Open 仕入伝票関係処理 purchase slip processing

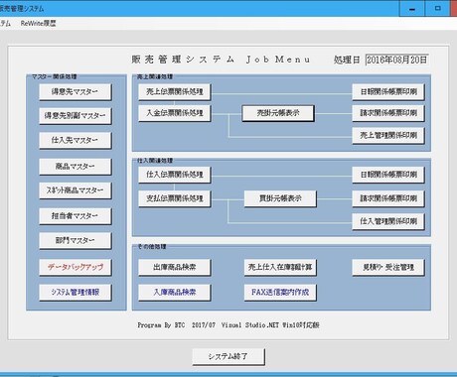coord(175,175)
